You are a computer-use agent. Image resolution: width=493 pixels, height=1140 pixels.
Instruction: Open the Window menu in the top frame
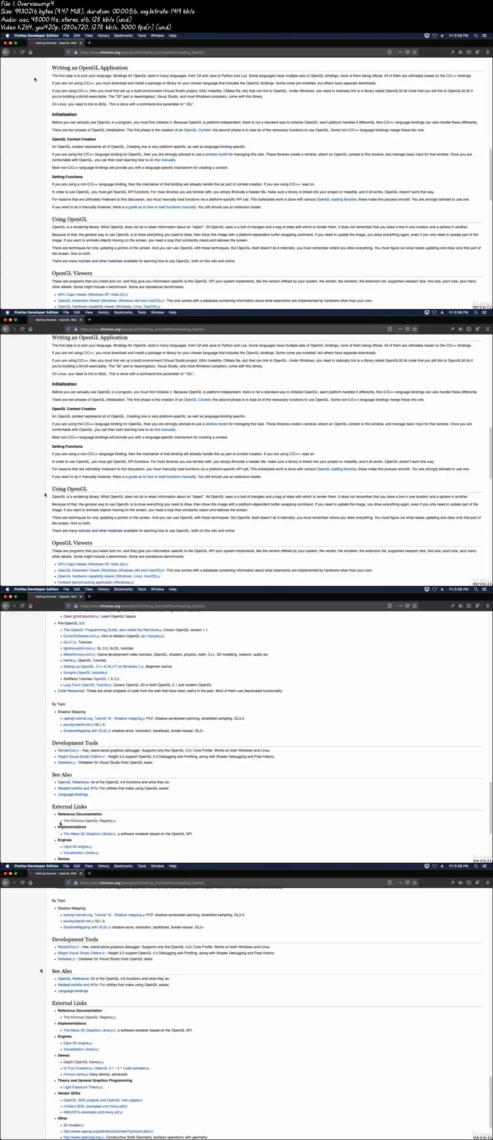(157, 36)
